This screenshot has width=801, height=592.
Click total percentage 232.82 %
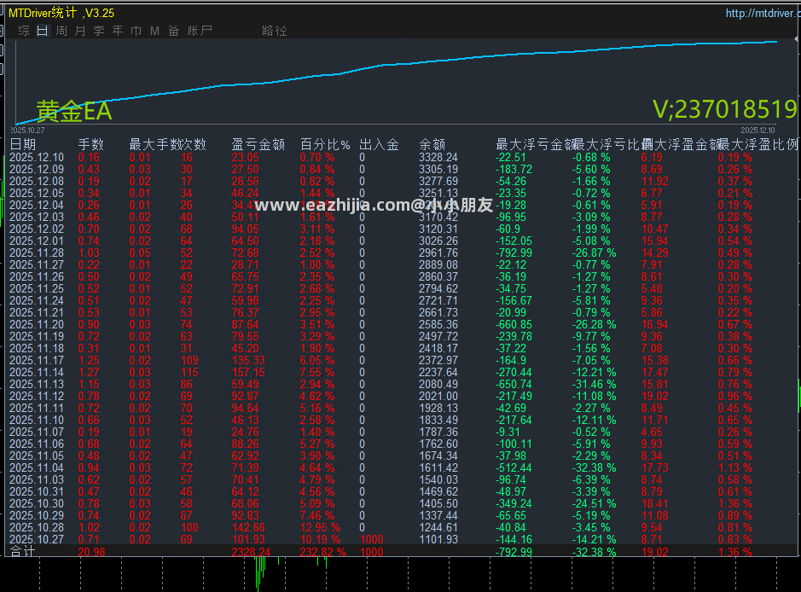click(x=322, y=552)
